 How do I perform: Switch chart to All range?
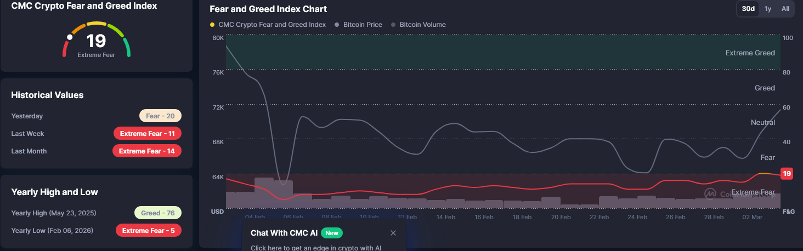pyautogui.click(x=785, y=9)
